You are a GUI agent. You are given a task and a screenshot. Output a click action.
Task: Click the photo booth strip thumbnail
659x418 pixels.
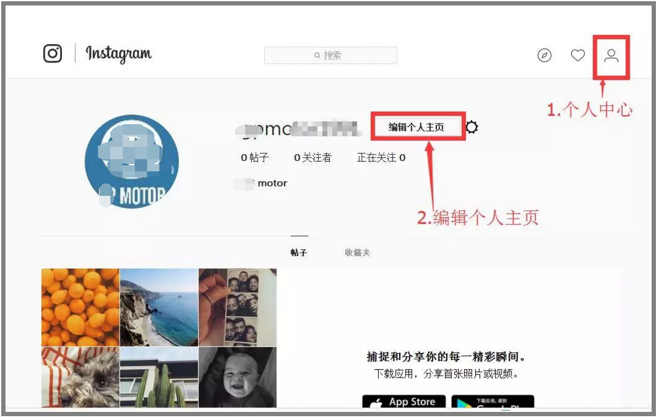point(237,307)
